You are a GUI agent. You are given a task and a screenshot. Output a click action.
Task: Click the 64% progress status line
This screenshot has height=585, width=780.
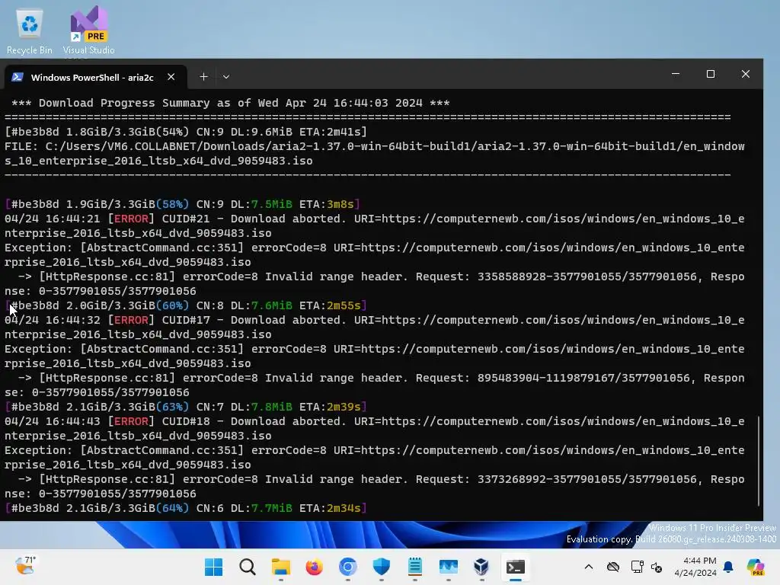[186, 508]
